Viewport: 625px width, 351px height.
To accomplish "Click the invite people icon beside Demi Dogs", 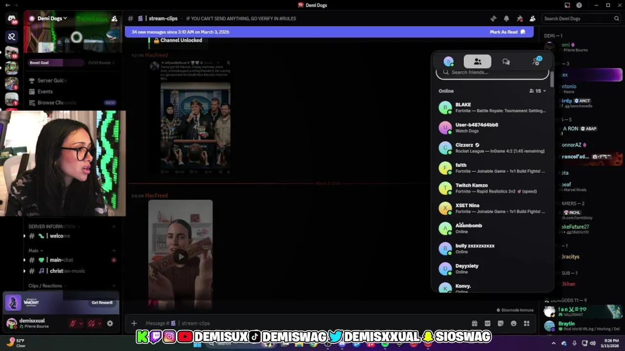I will 114,19.
